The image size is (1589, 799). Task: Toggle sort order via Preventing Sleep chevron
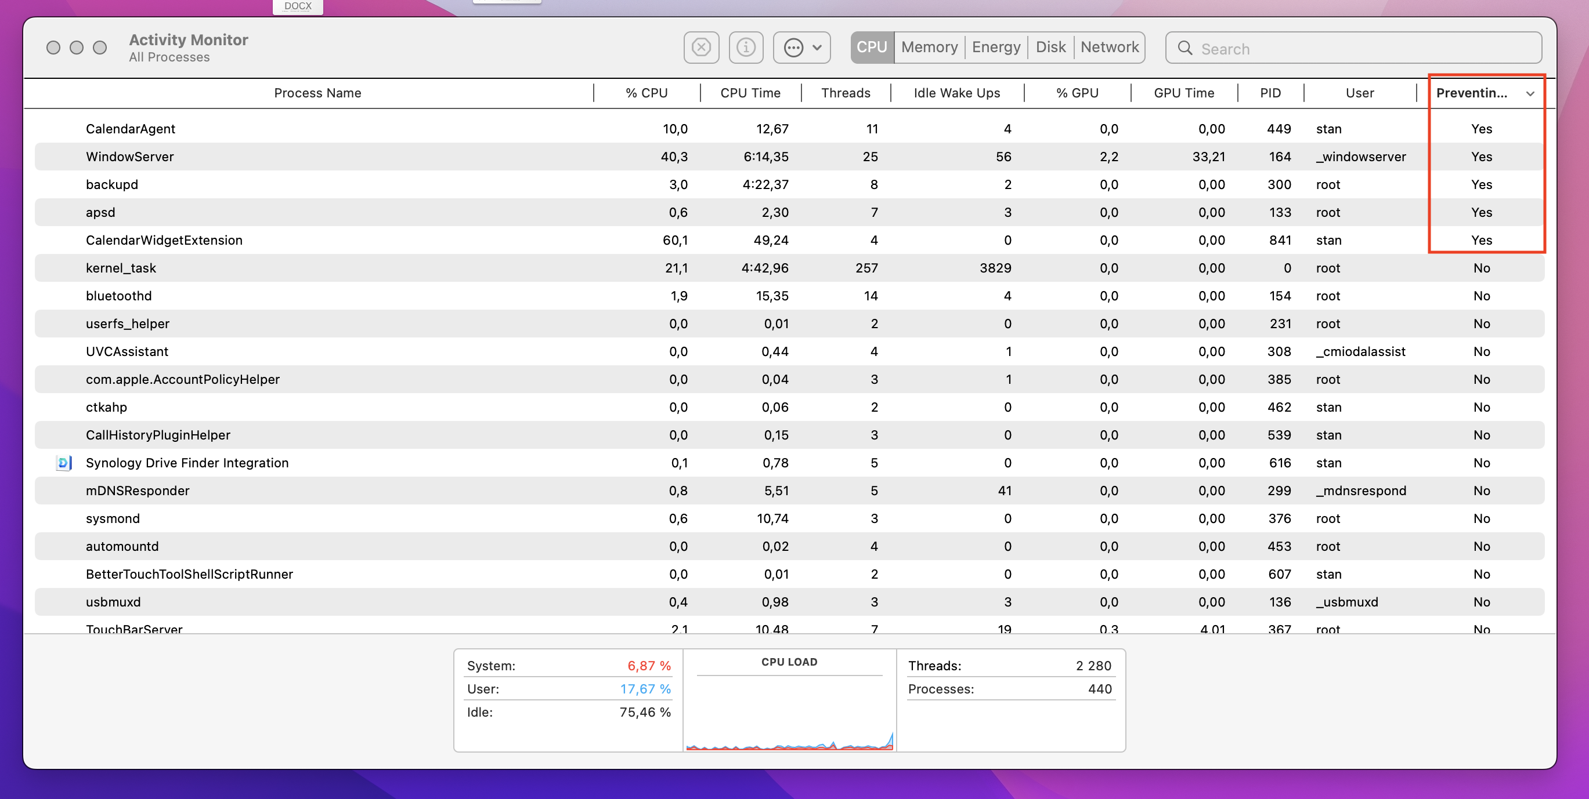pos(1530,94)
